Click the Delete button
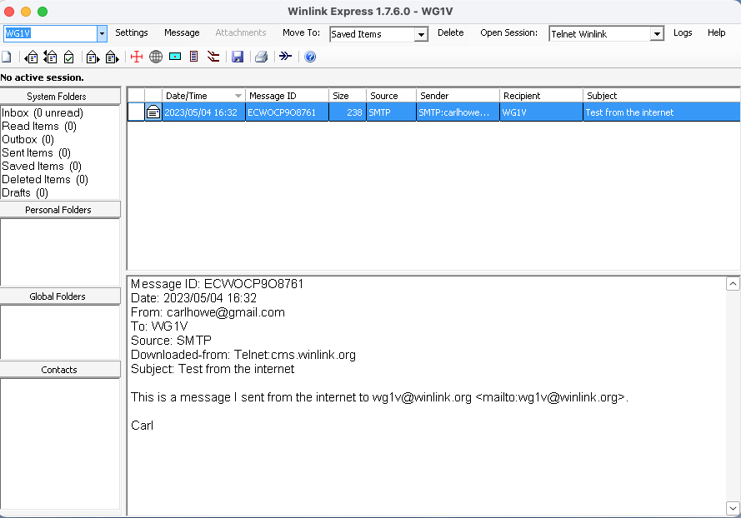Viewport: 741px width, 518px height. coord(450,33)
